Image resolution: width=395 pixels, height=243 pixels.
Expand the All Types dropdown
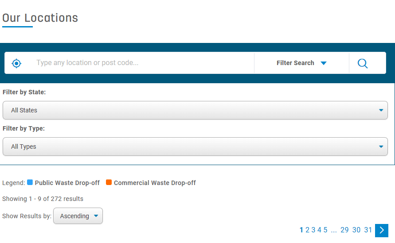(x=195, y=147)
